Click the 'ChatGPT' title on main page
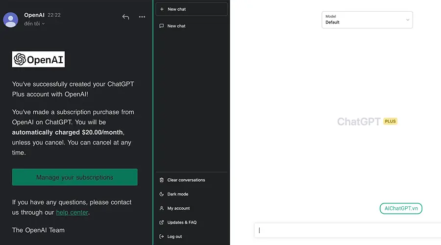Image resolution: width=441 pixels, height=245 pixels. coord(359,122)
